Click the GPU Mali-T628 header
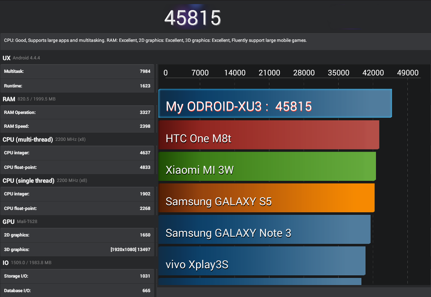 [20, 222]
